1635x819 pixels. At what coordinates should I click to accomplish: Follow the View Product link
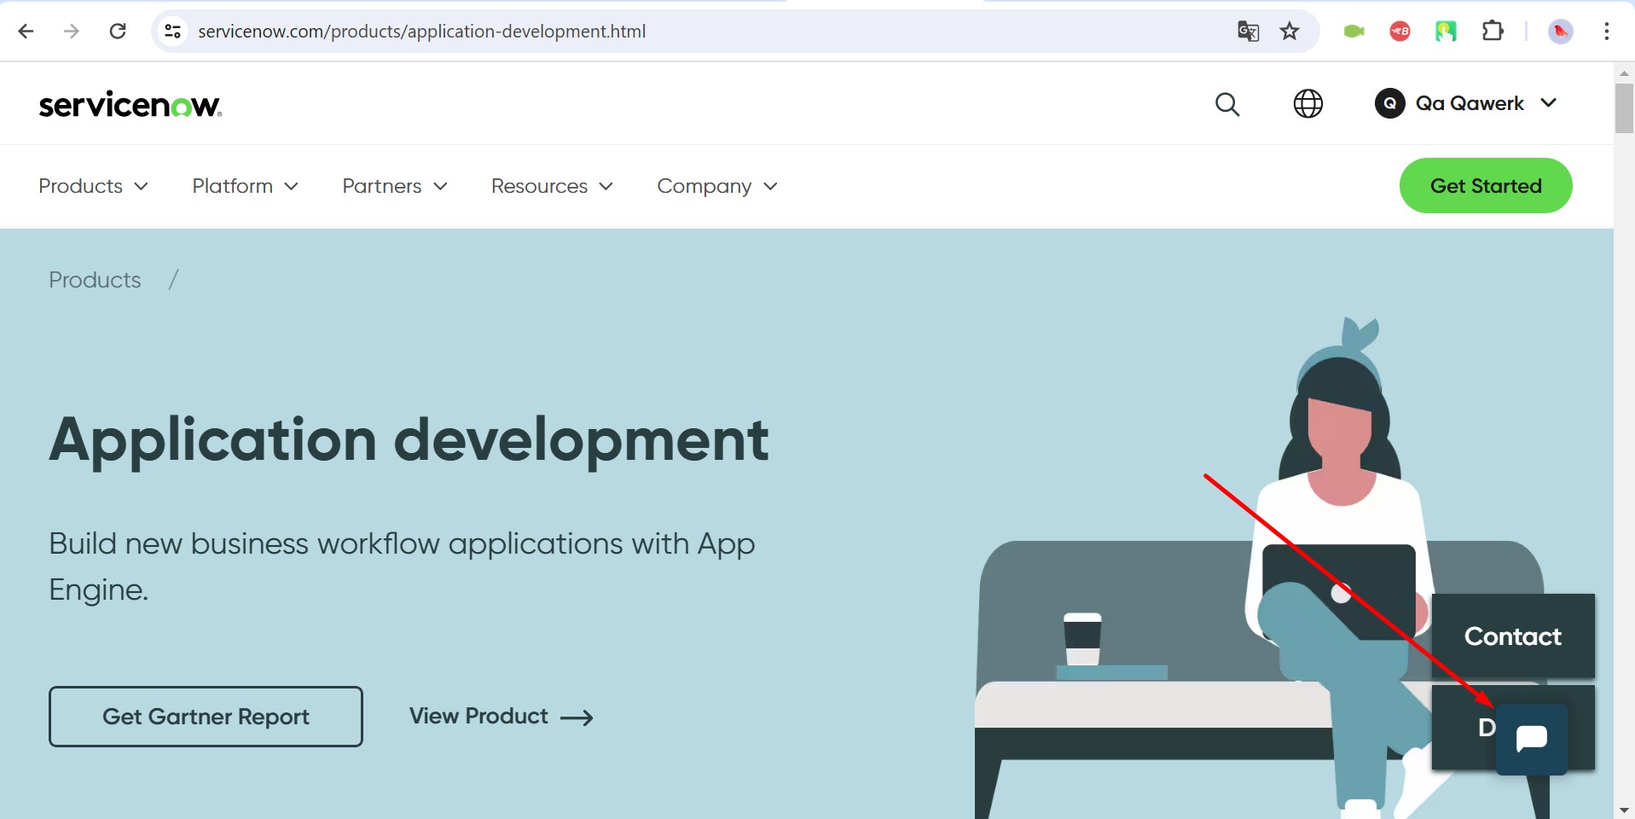click(501, 717)
